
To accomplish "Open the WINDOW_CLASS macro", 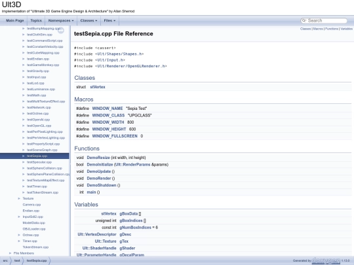I will [x=108, y=115].
